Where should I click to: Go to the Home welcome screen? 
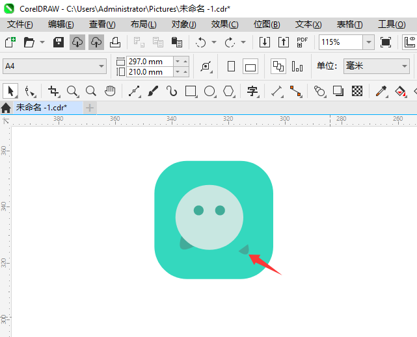(6, 108)
